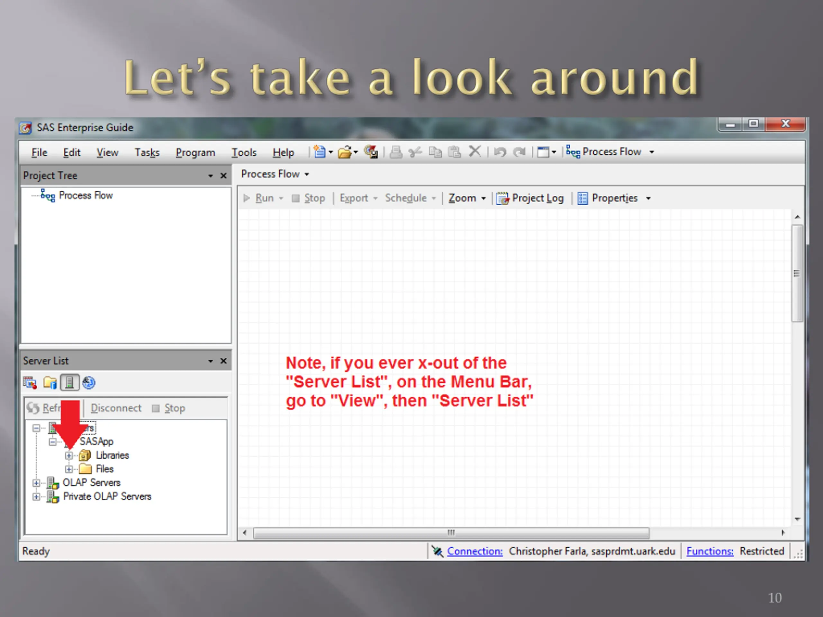Select OLAP Servers in the tree
The image size is (823, 617).
click(92, 483)
